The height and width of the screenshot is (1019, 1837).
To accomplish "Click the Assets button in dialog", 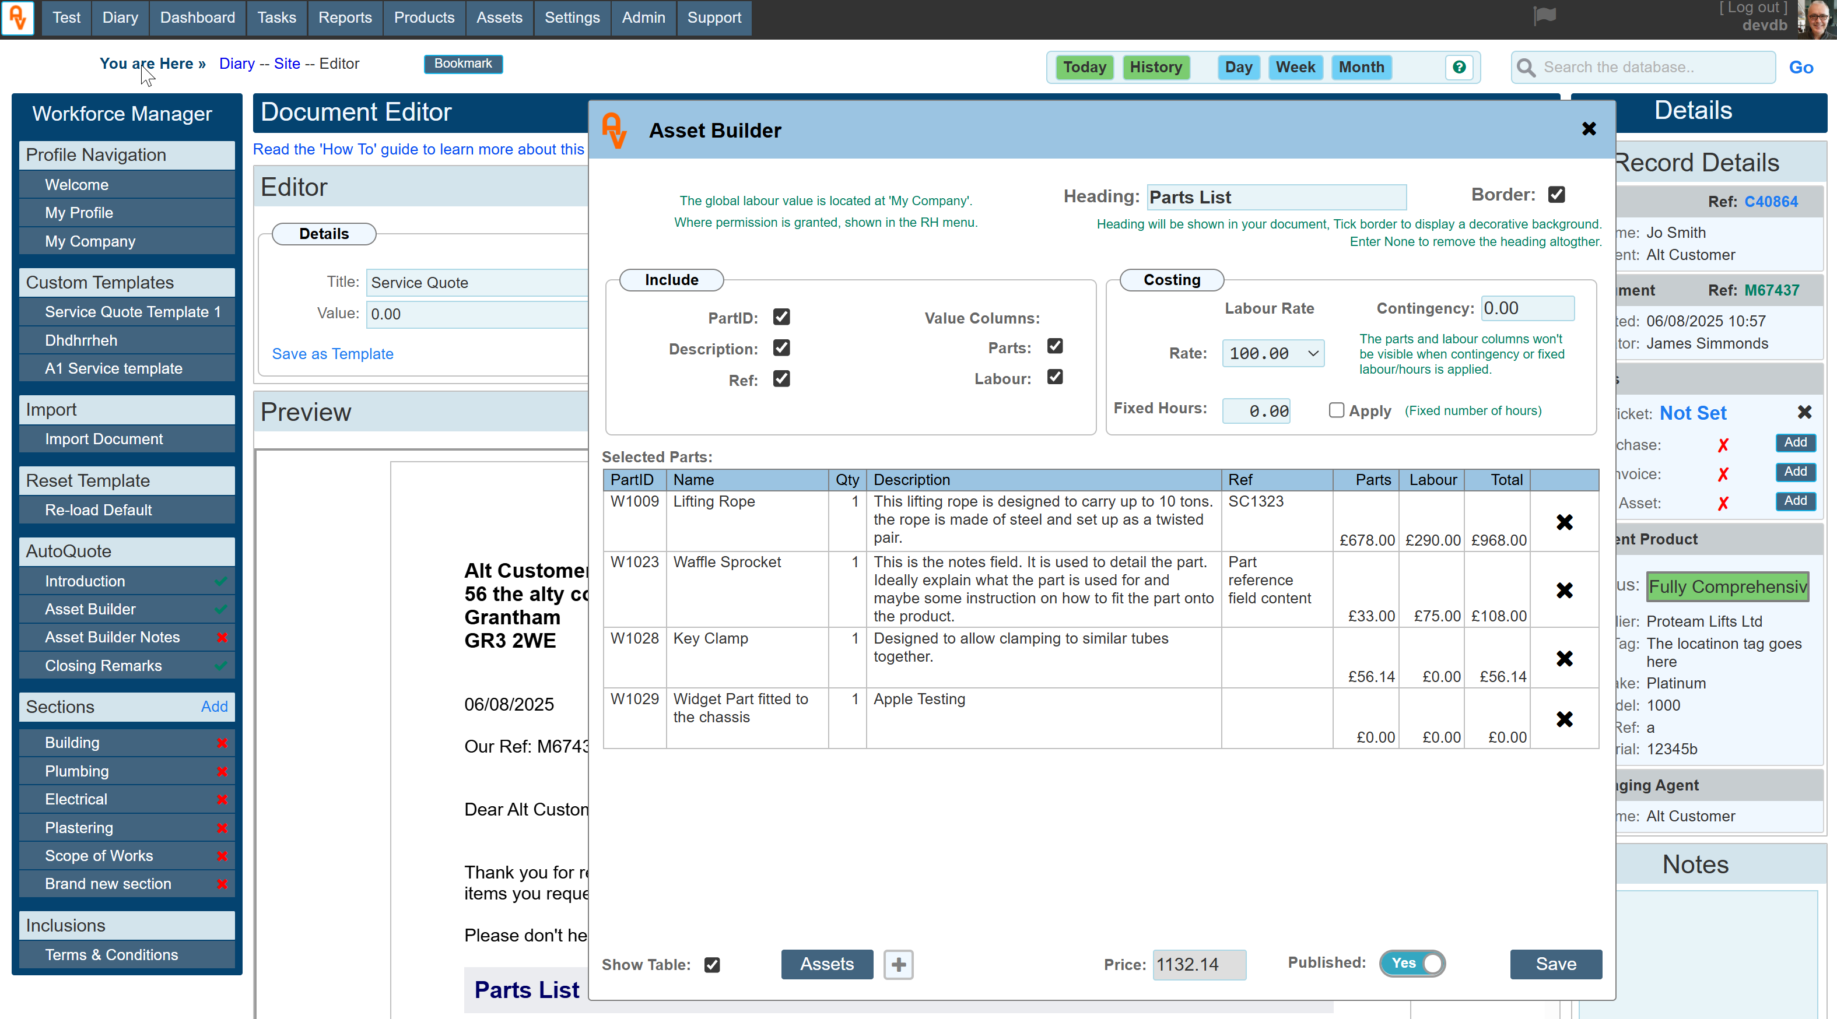I will 826,964.
